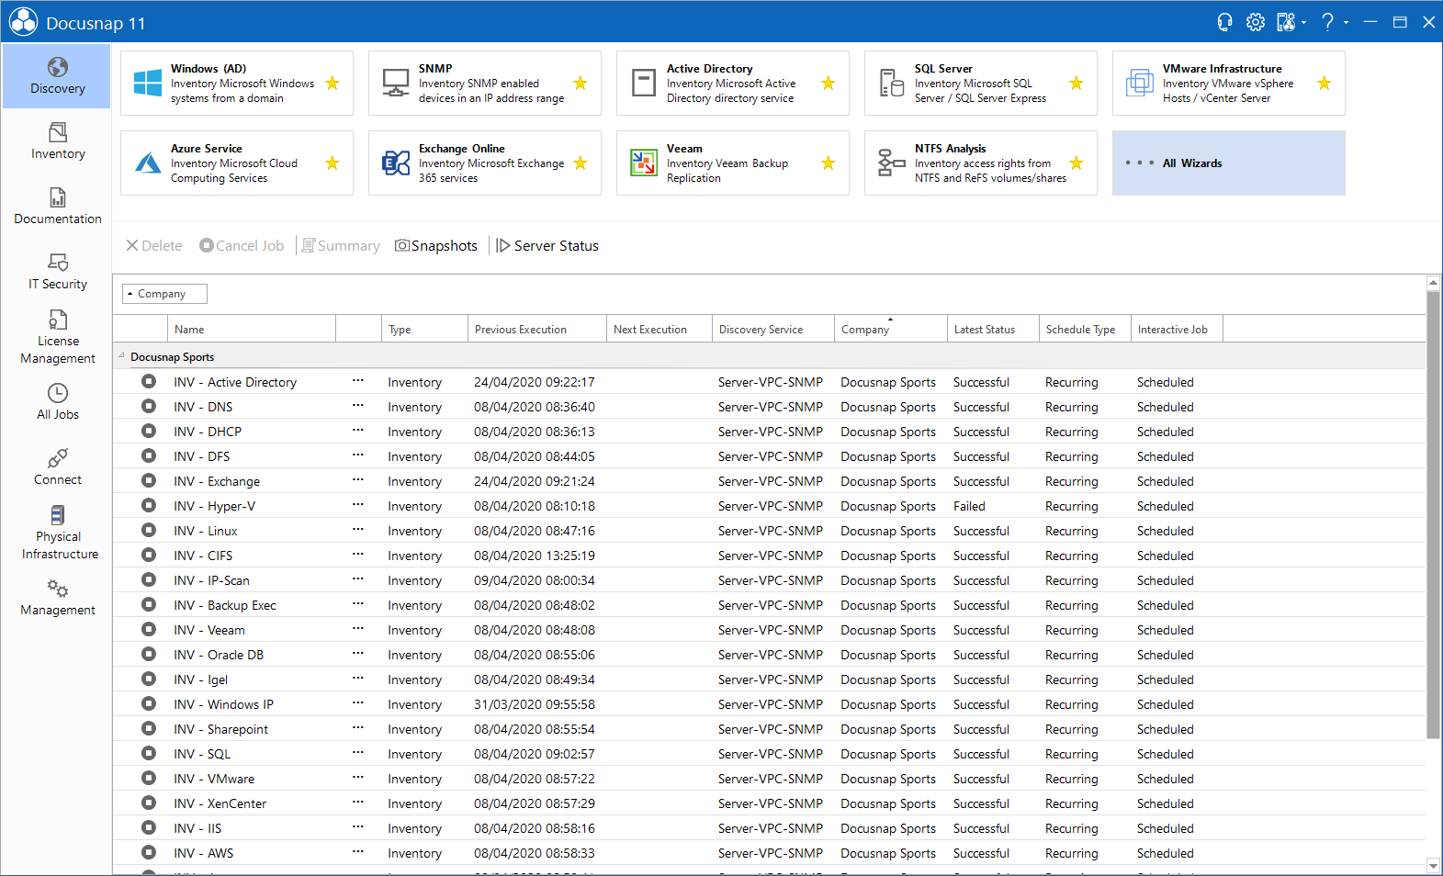
Task: Toggle favorite star on VMware Infrastructure wizard
Action: click(x=1325, y=83)
